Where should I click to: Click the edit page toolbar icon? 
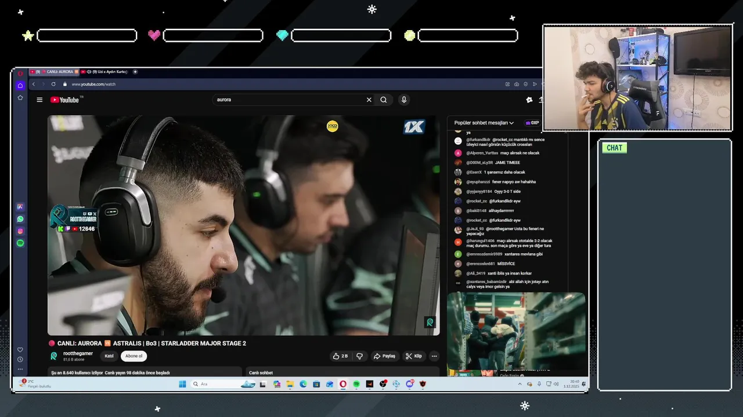(508, 84)
